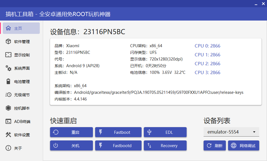
Task: Open 显示控制 display control icon
Action: [x=8, y=55]
